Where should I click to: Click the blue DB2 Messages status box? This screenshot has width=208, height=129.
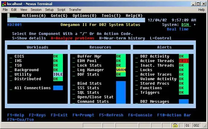[184, 101]
